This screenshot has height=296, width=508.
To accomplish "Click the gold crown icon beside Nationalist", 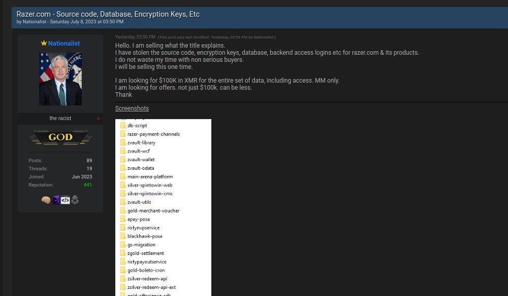I will (44, 43).
